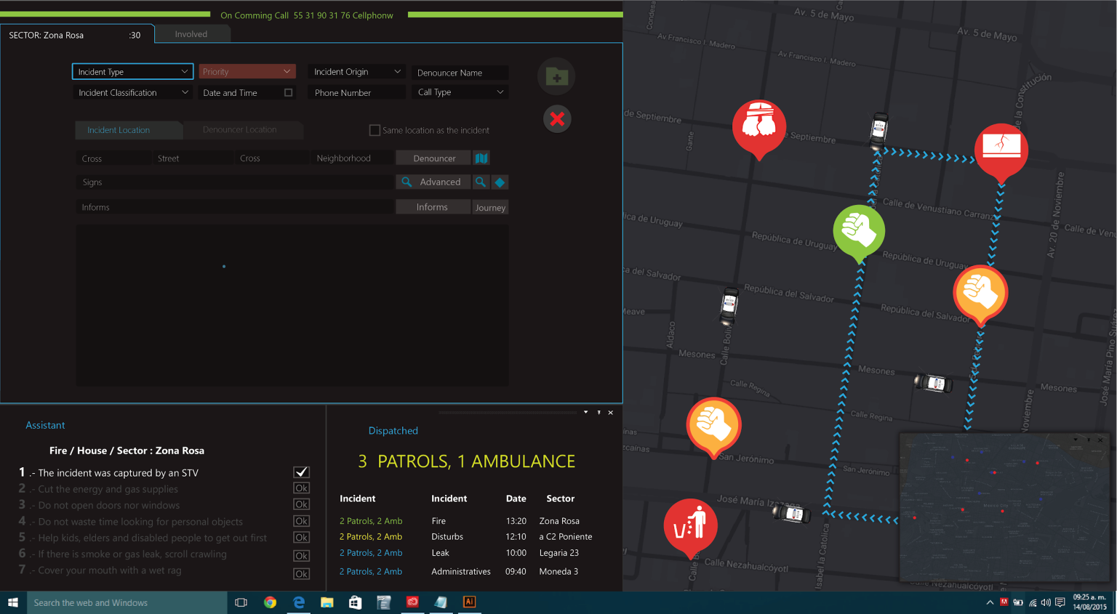Open the map icon beside Denouncer
The width and height of the screenshot is (1117, 614).
coord(481,158)
